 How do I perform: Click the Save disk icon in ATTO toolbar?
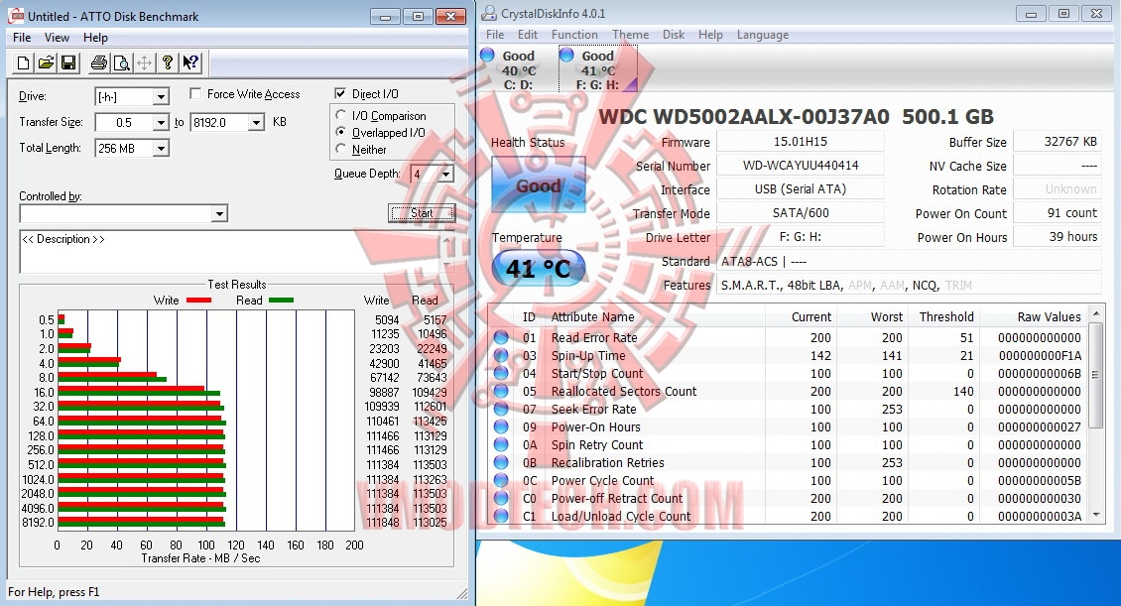click(x=68, y=62)
